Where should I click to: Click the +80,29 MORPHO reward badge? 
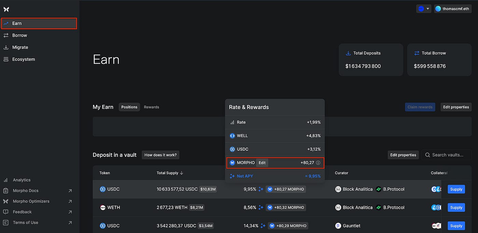[288, 226]
